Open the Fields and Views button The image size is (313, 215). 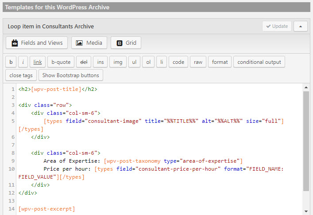pos(37,43)
